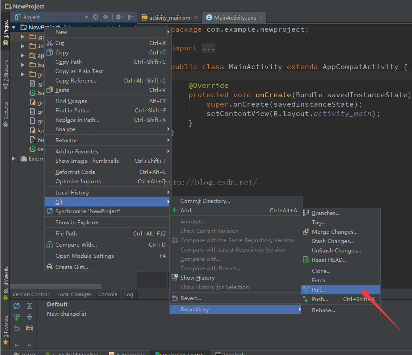This screenshot has height=355, width=412.
Task: Choose Compare With... menu entry
Action: coord(108,244)
